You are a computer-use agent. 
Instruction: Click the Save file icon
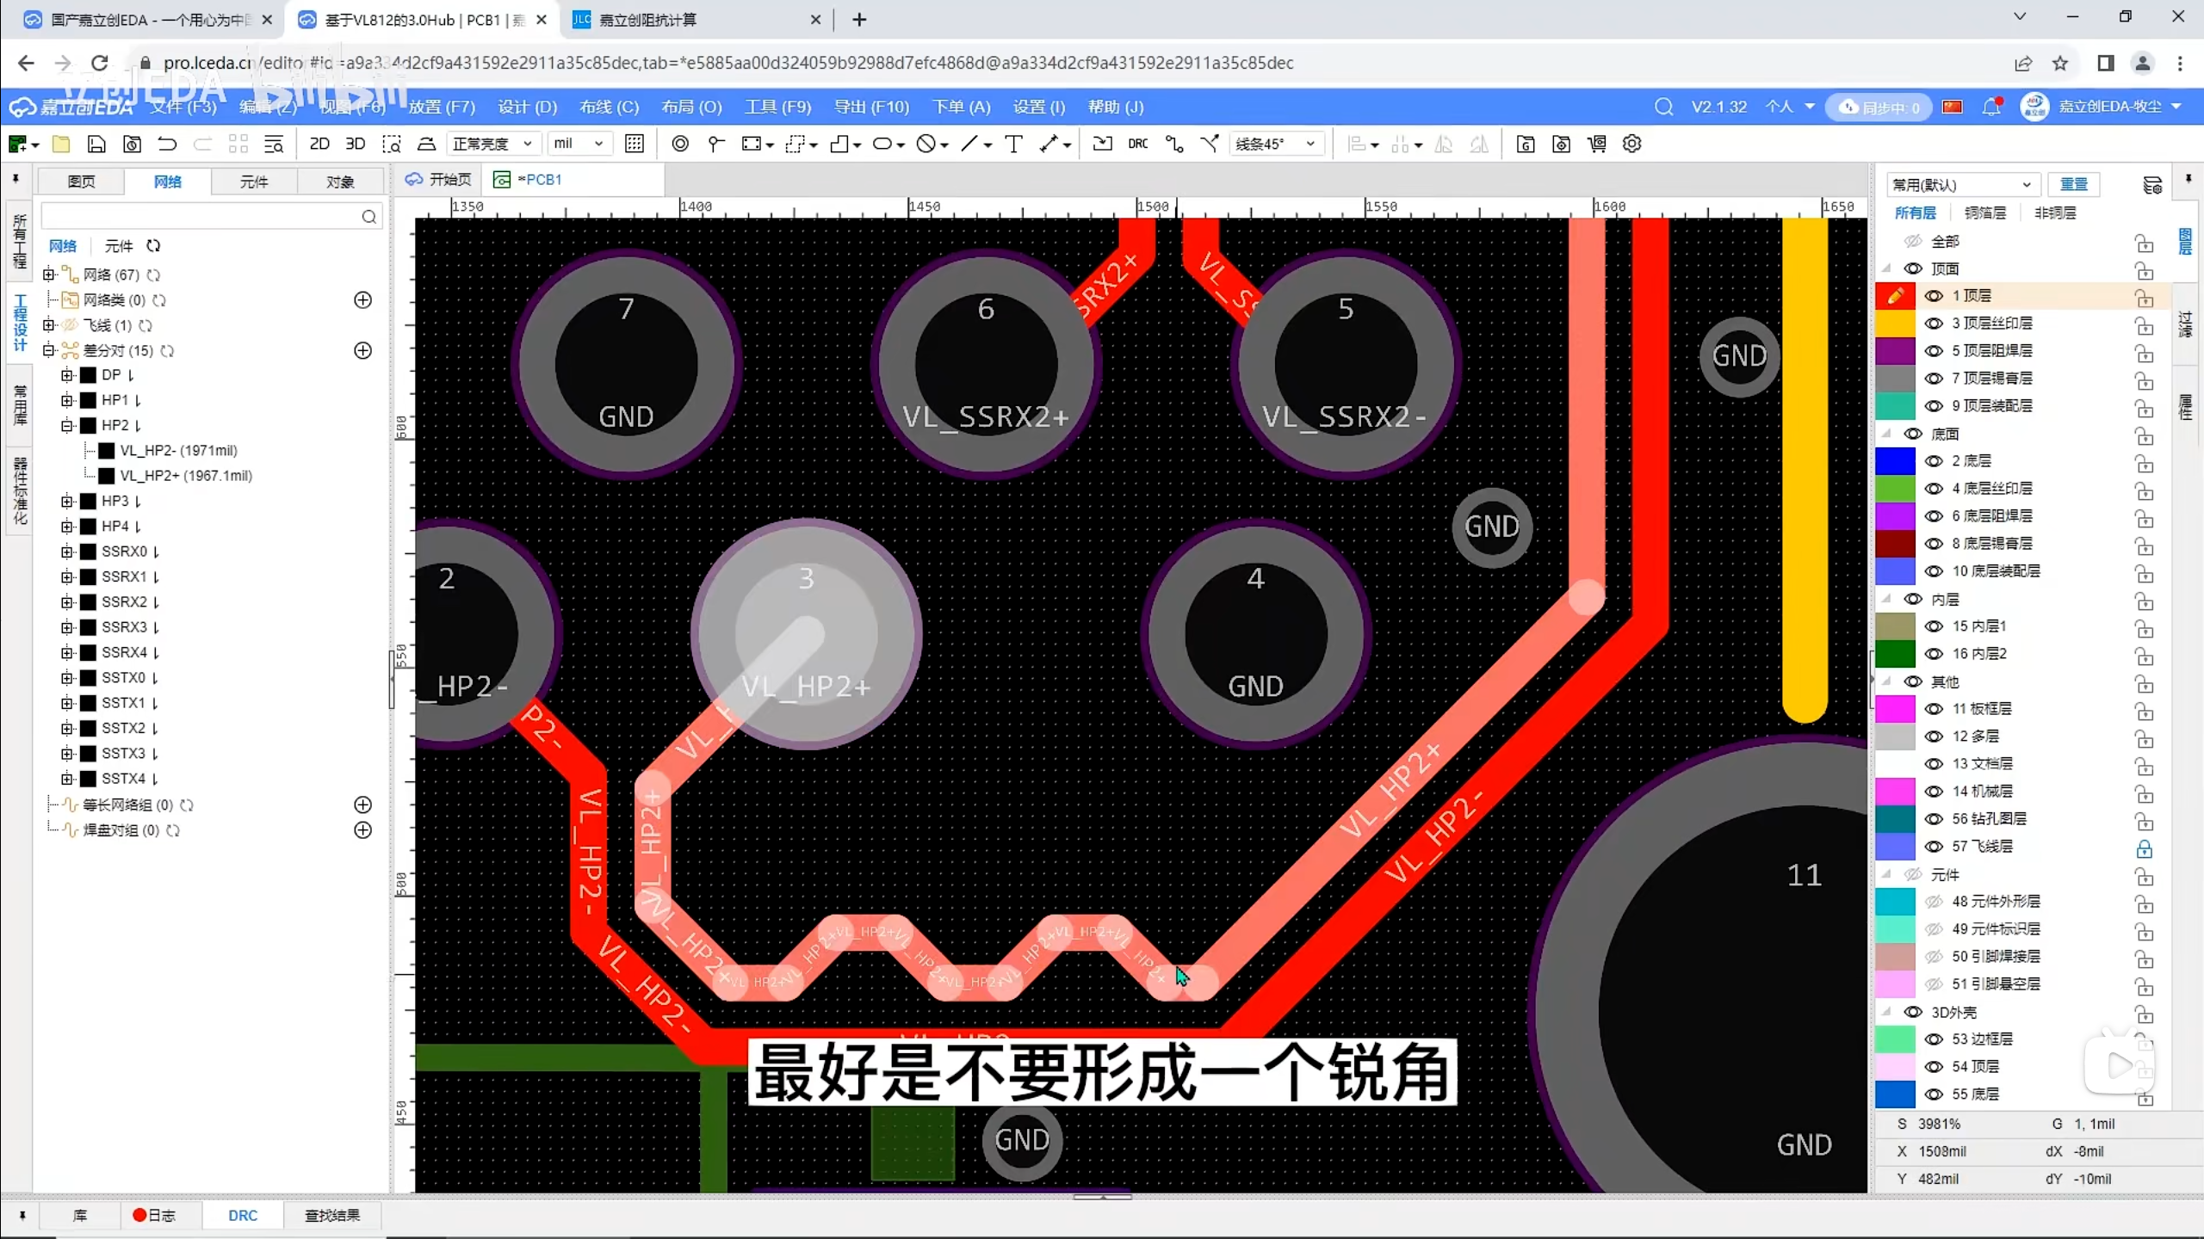[x=96, y=144]
